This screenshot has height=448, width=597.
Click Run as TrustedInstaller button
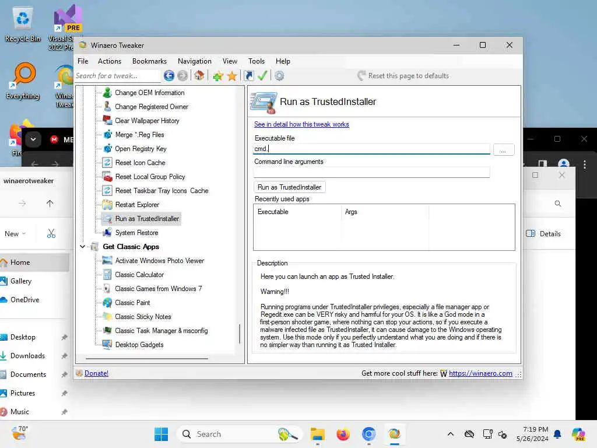pos(289,187)
